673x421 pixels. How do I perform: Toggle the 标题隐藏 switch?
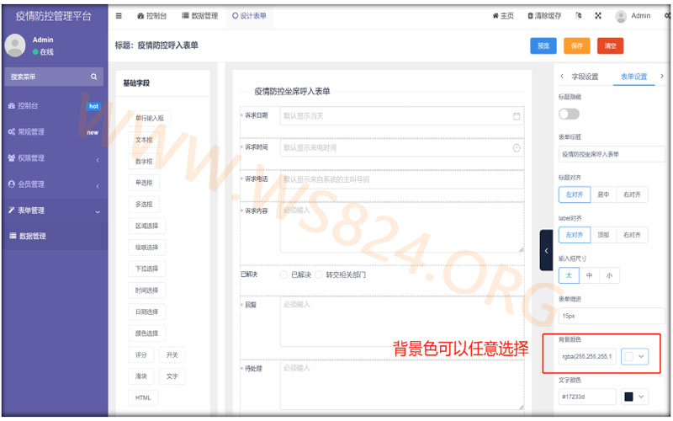click(570, 114)
